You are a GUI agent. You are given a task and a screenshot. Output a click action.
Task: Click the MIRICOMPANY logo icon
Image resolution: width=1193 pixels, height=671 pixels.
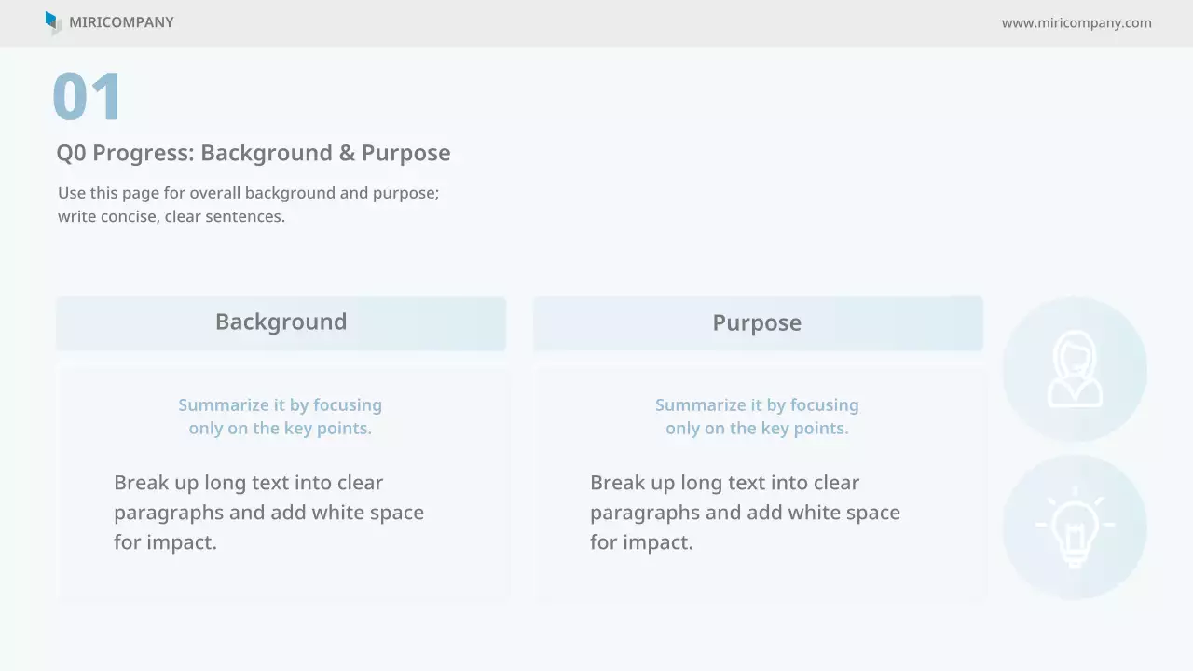[x=52, y=22]
